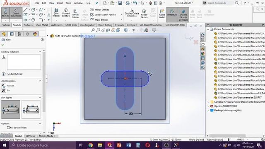Viewport: 265px width, 149px height.
Task: Collapse the Existing Relations section
Action: [40, 52]
